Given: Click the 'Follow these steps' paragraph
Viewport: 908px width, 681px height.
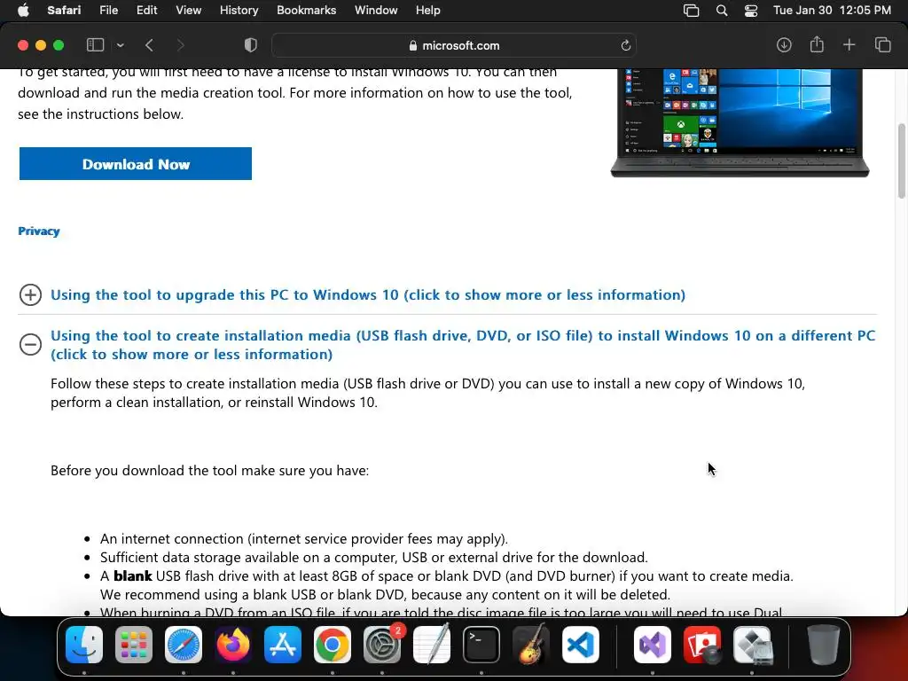Looking at the screenshot, I should click(428, 393).
